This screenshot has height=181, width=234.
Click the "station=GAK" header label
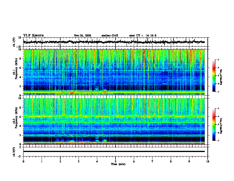[110, 35]
